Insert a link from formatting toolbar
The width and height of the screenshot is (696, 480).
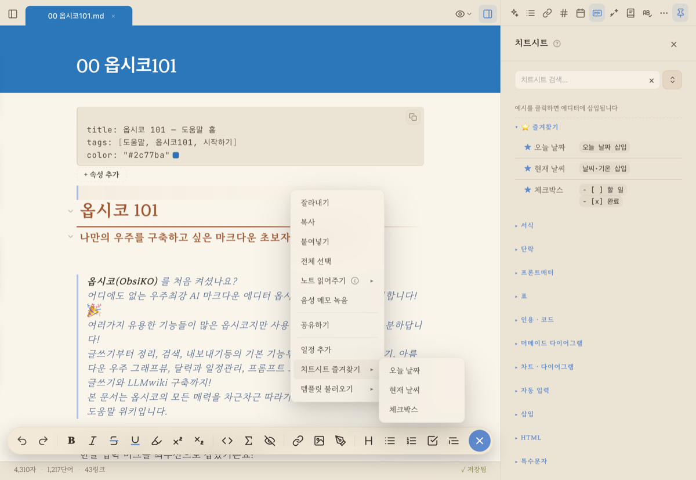298,441
